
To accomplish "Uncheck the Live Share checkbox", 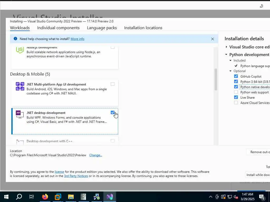I will click(x=236, y=97).
